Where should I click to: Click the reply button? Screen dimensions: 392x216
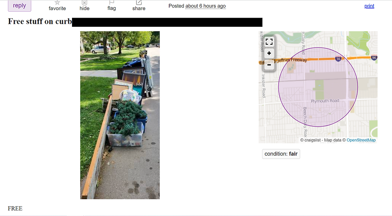[x=20, y=6]
